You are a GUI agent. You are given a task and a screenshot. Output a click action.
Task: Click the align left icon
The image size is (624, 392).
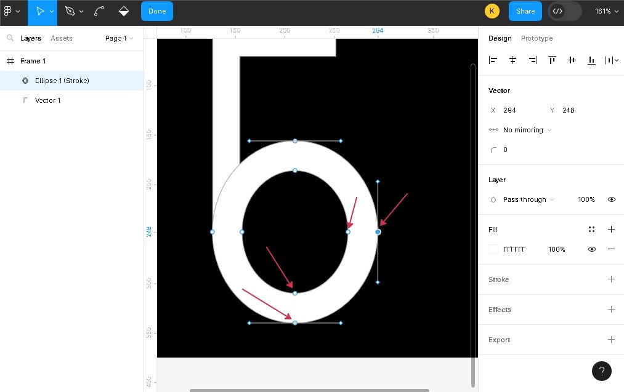pyautogui.click(x=493, y=60)
